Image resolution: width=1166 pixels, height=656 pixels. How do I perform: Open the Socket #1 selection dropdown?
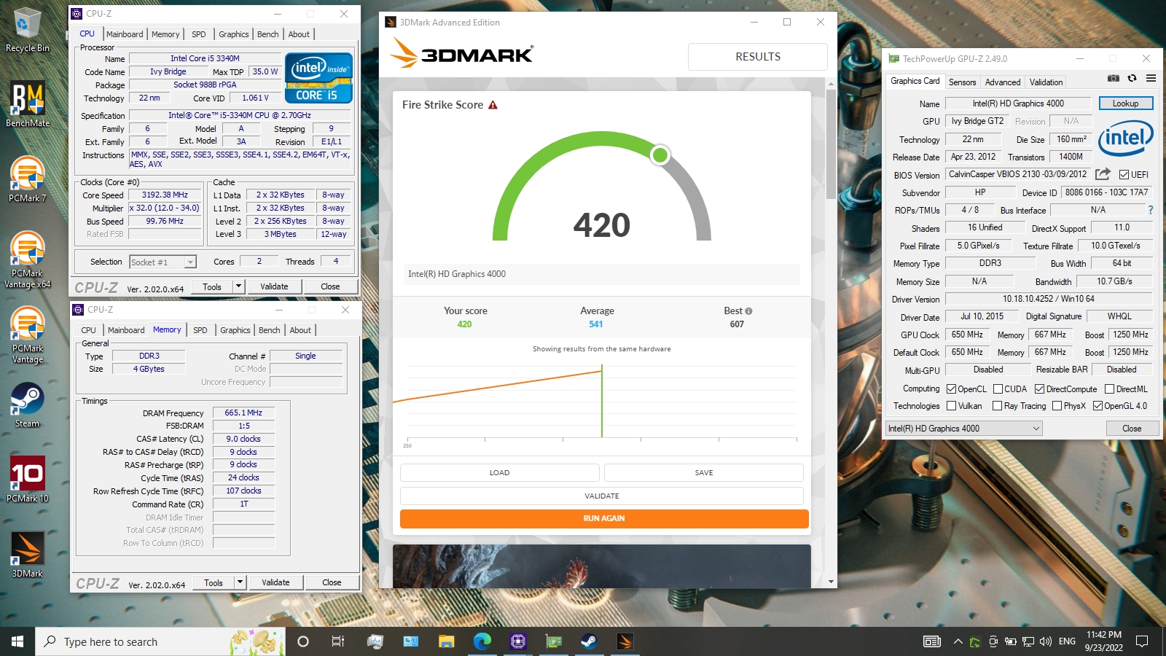pyautogui.click(x=163, y=262)
